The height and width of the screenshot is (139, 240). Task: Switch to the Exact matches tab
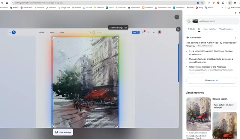coord(210,29)
